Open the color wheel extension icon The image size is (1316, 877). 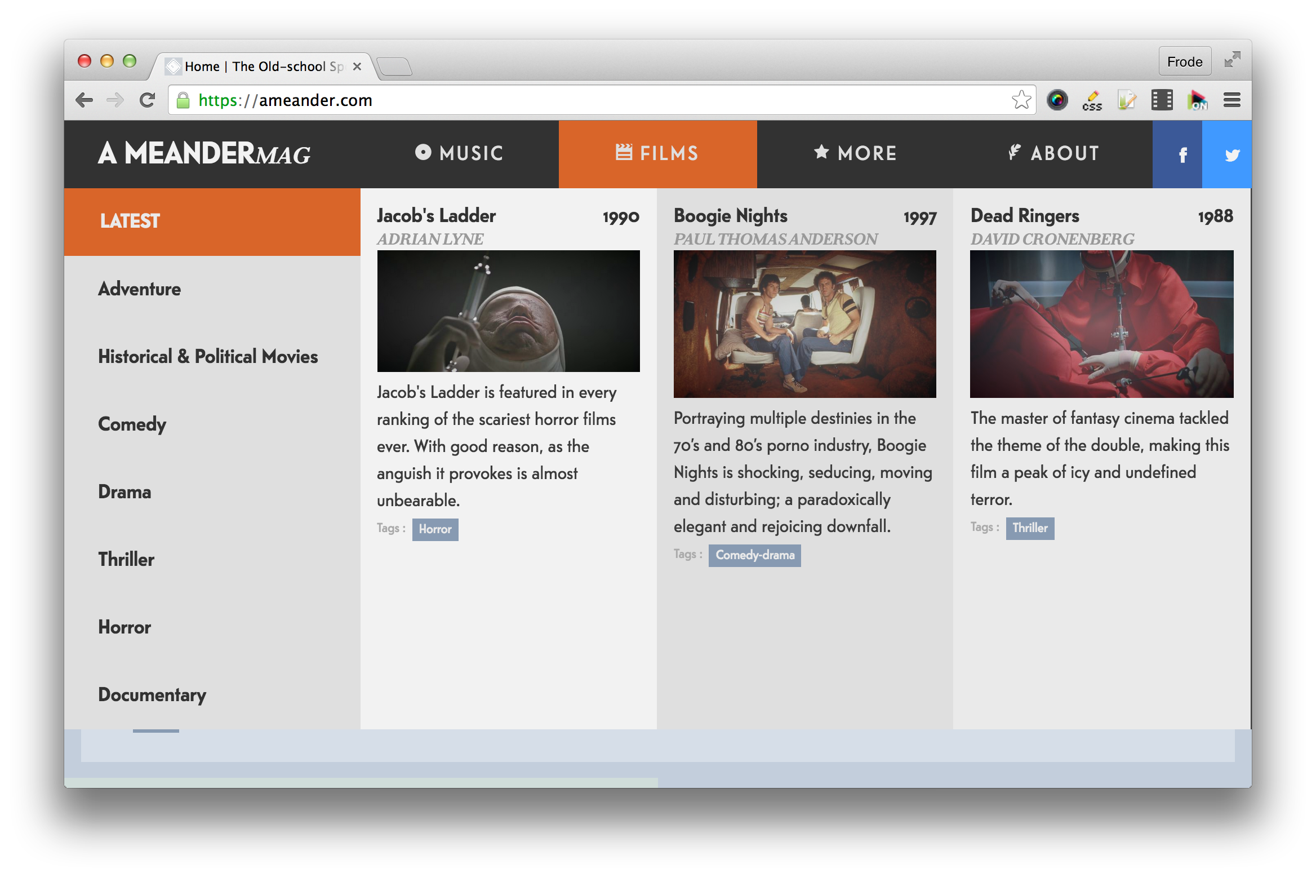(x=1057, y=100)
